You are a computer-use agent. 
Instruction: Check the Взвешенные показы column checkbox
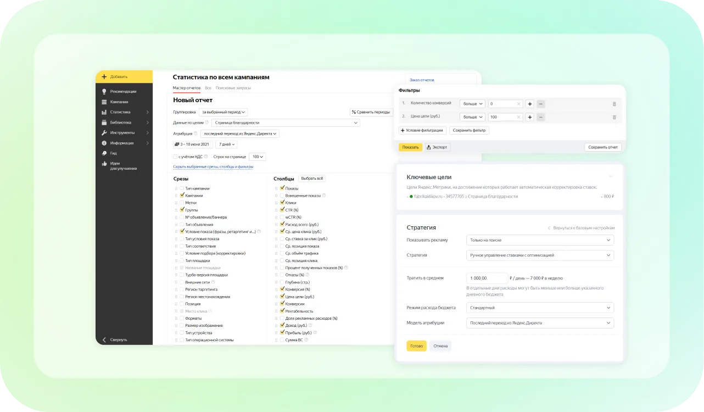coord(282,196)
